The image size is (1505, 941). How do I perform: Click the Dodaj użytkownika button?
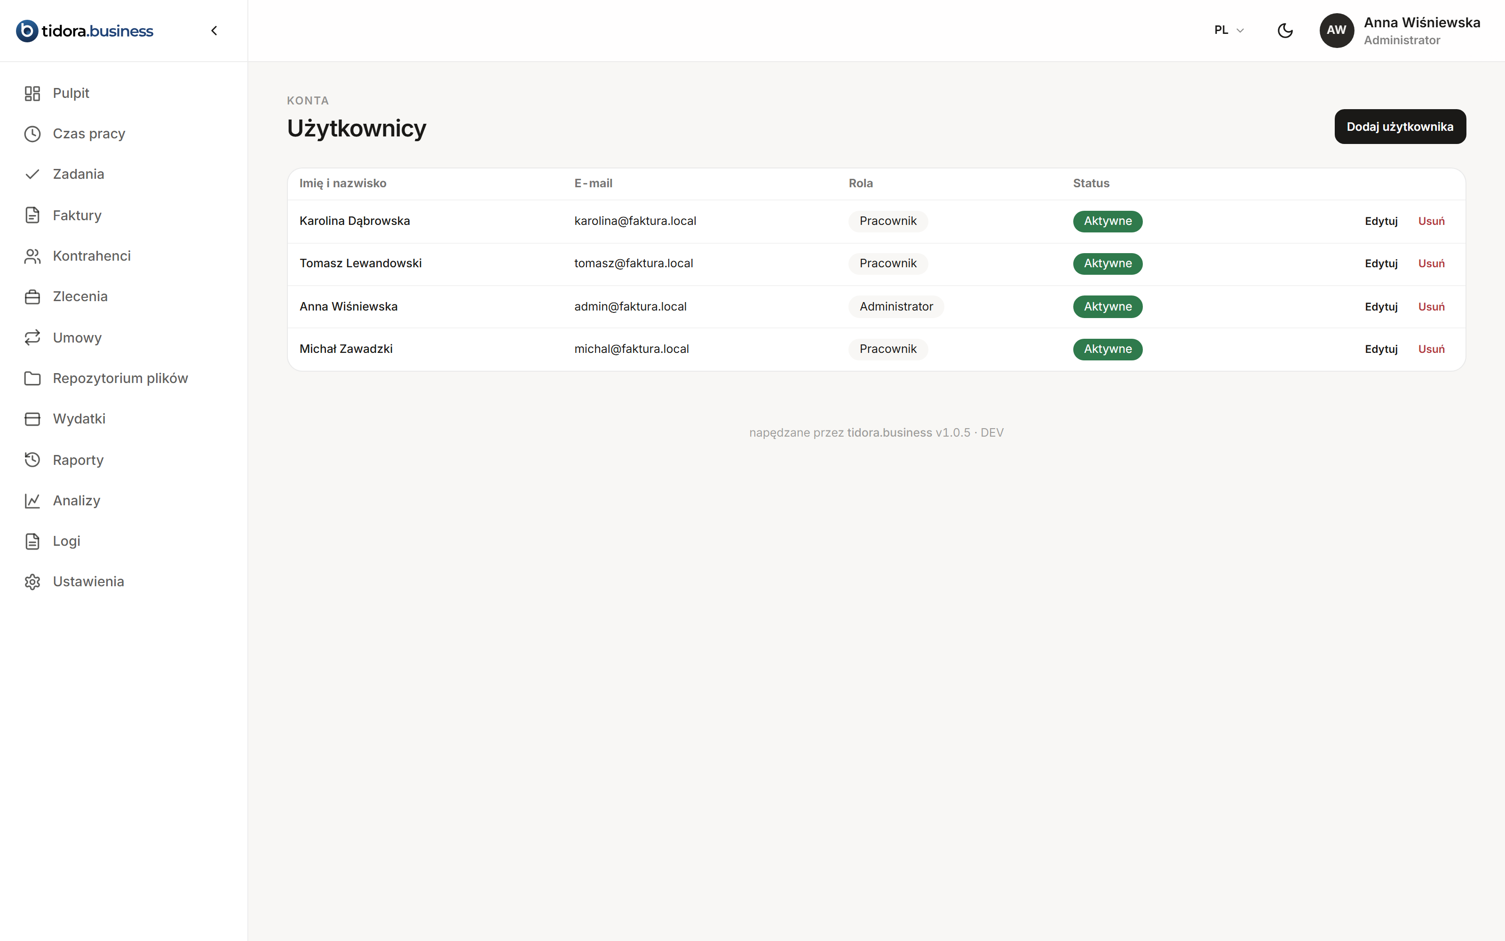(x=1400, y=127)
